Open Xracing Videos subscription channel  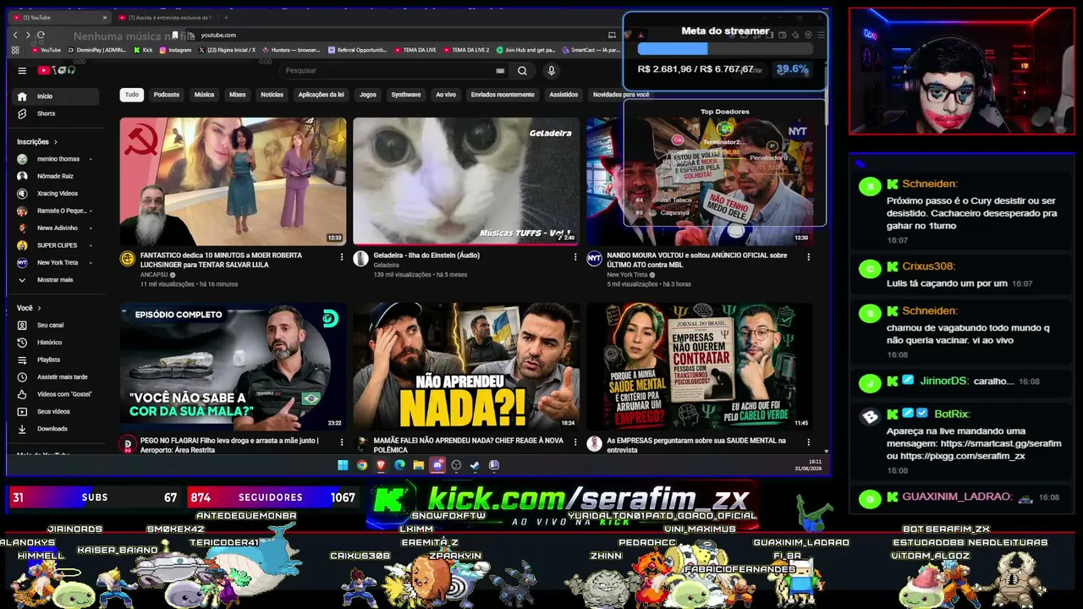point(56,194)
